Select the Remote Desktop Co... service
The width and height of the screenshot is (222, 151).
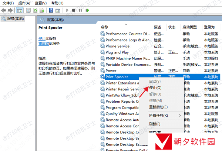coord(120,132)
